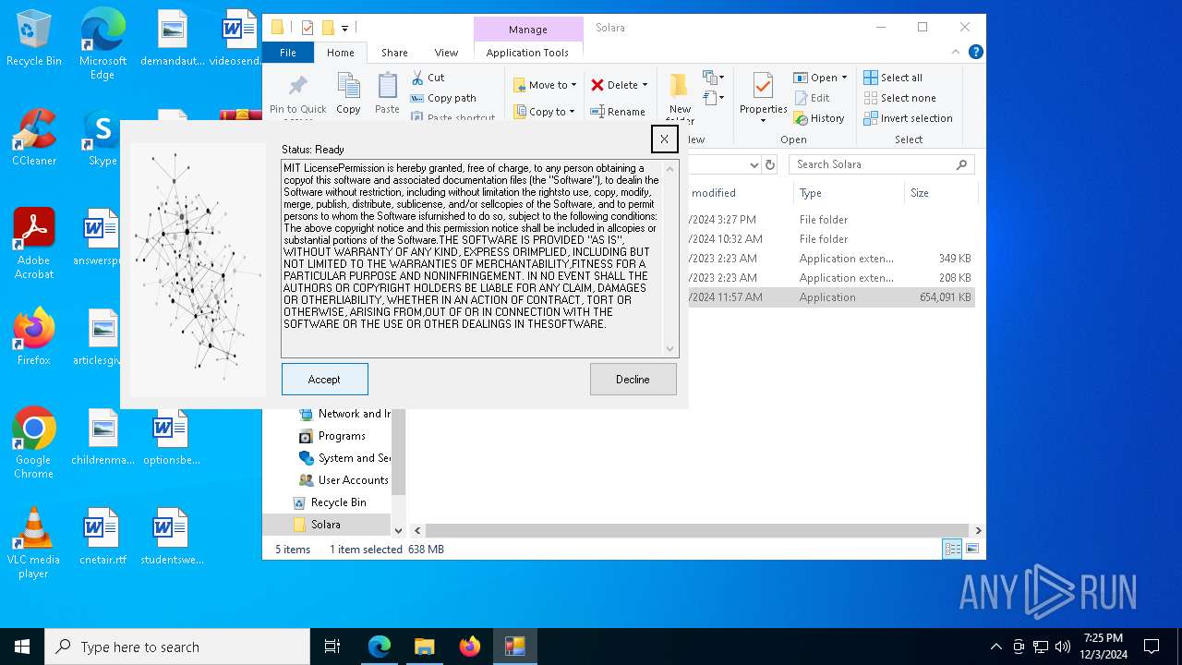Viewport: 1182px width, 665px height.
Task: Rename the selected file
Action: point(618,112)
